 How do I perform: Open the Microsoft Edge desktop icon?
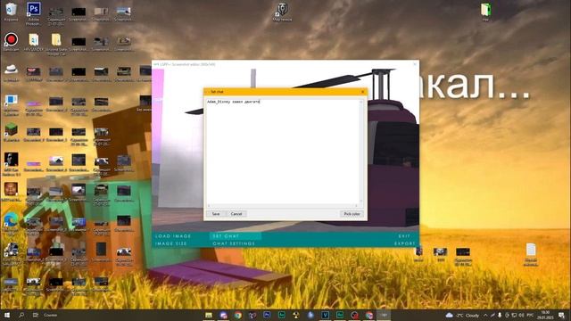click(x=11, y=219)
